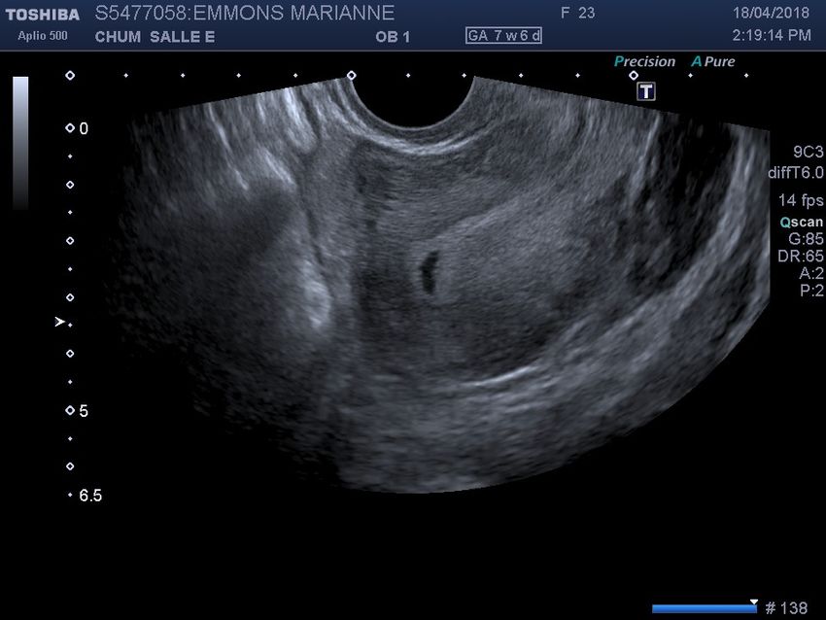Click the diamond marker above the T icon
The image size is (826, 620).
(633, 75)
